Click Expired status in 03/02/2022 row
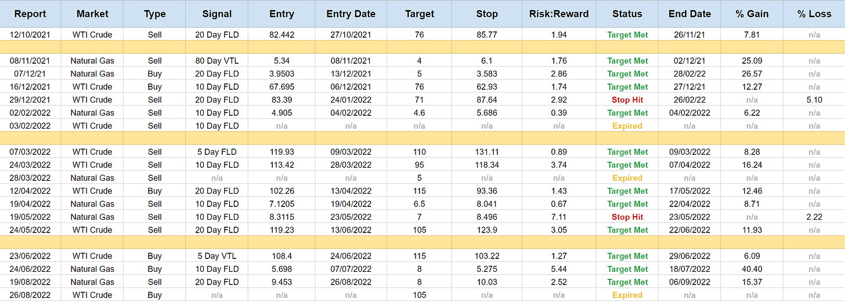 coord(627,126)
